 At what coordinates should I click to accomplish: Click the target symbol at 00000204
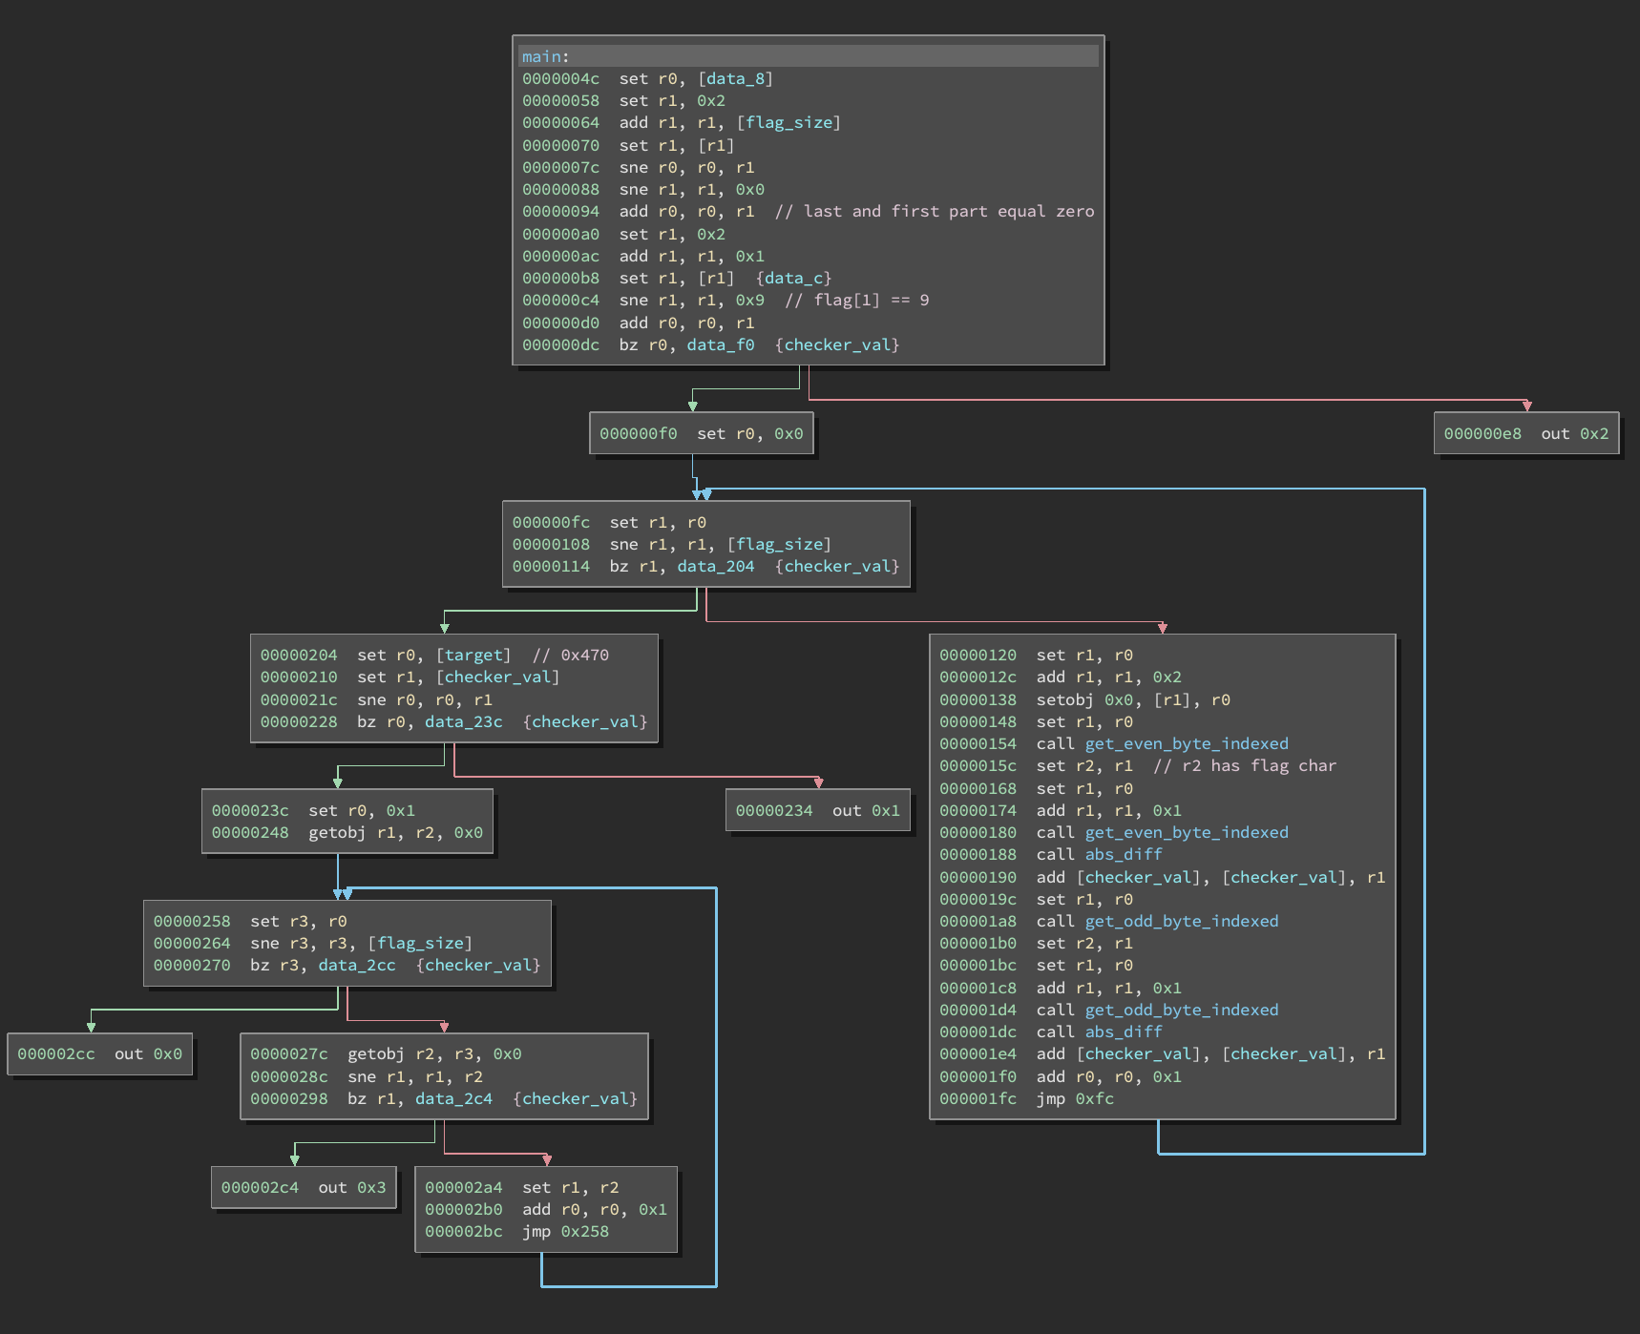(473, 655)
